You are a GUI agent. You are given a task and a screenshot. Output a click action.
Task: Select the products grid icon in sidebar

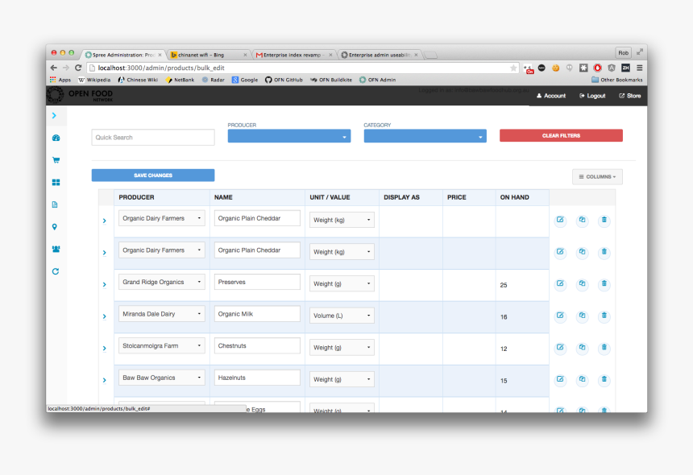[x=56, y=182]
